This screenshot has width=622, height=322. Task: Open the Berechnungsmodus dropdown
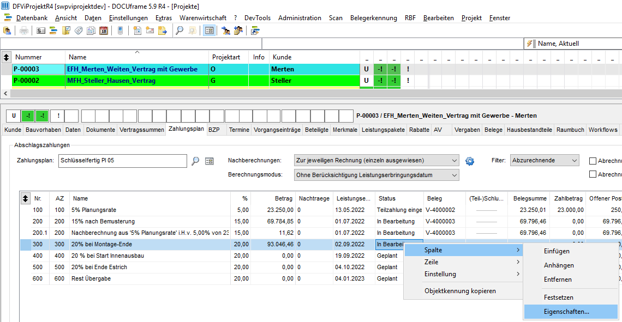376,175
